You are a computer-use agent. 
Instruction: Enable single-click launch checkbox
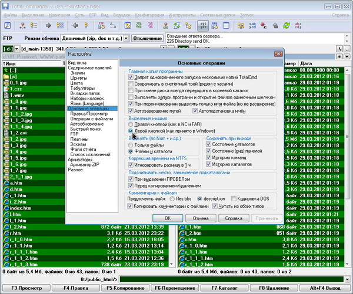[131, 97]
